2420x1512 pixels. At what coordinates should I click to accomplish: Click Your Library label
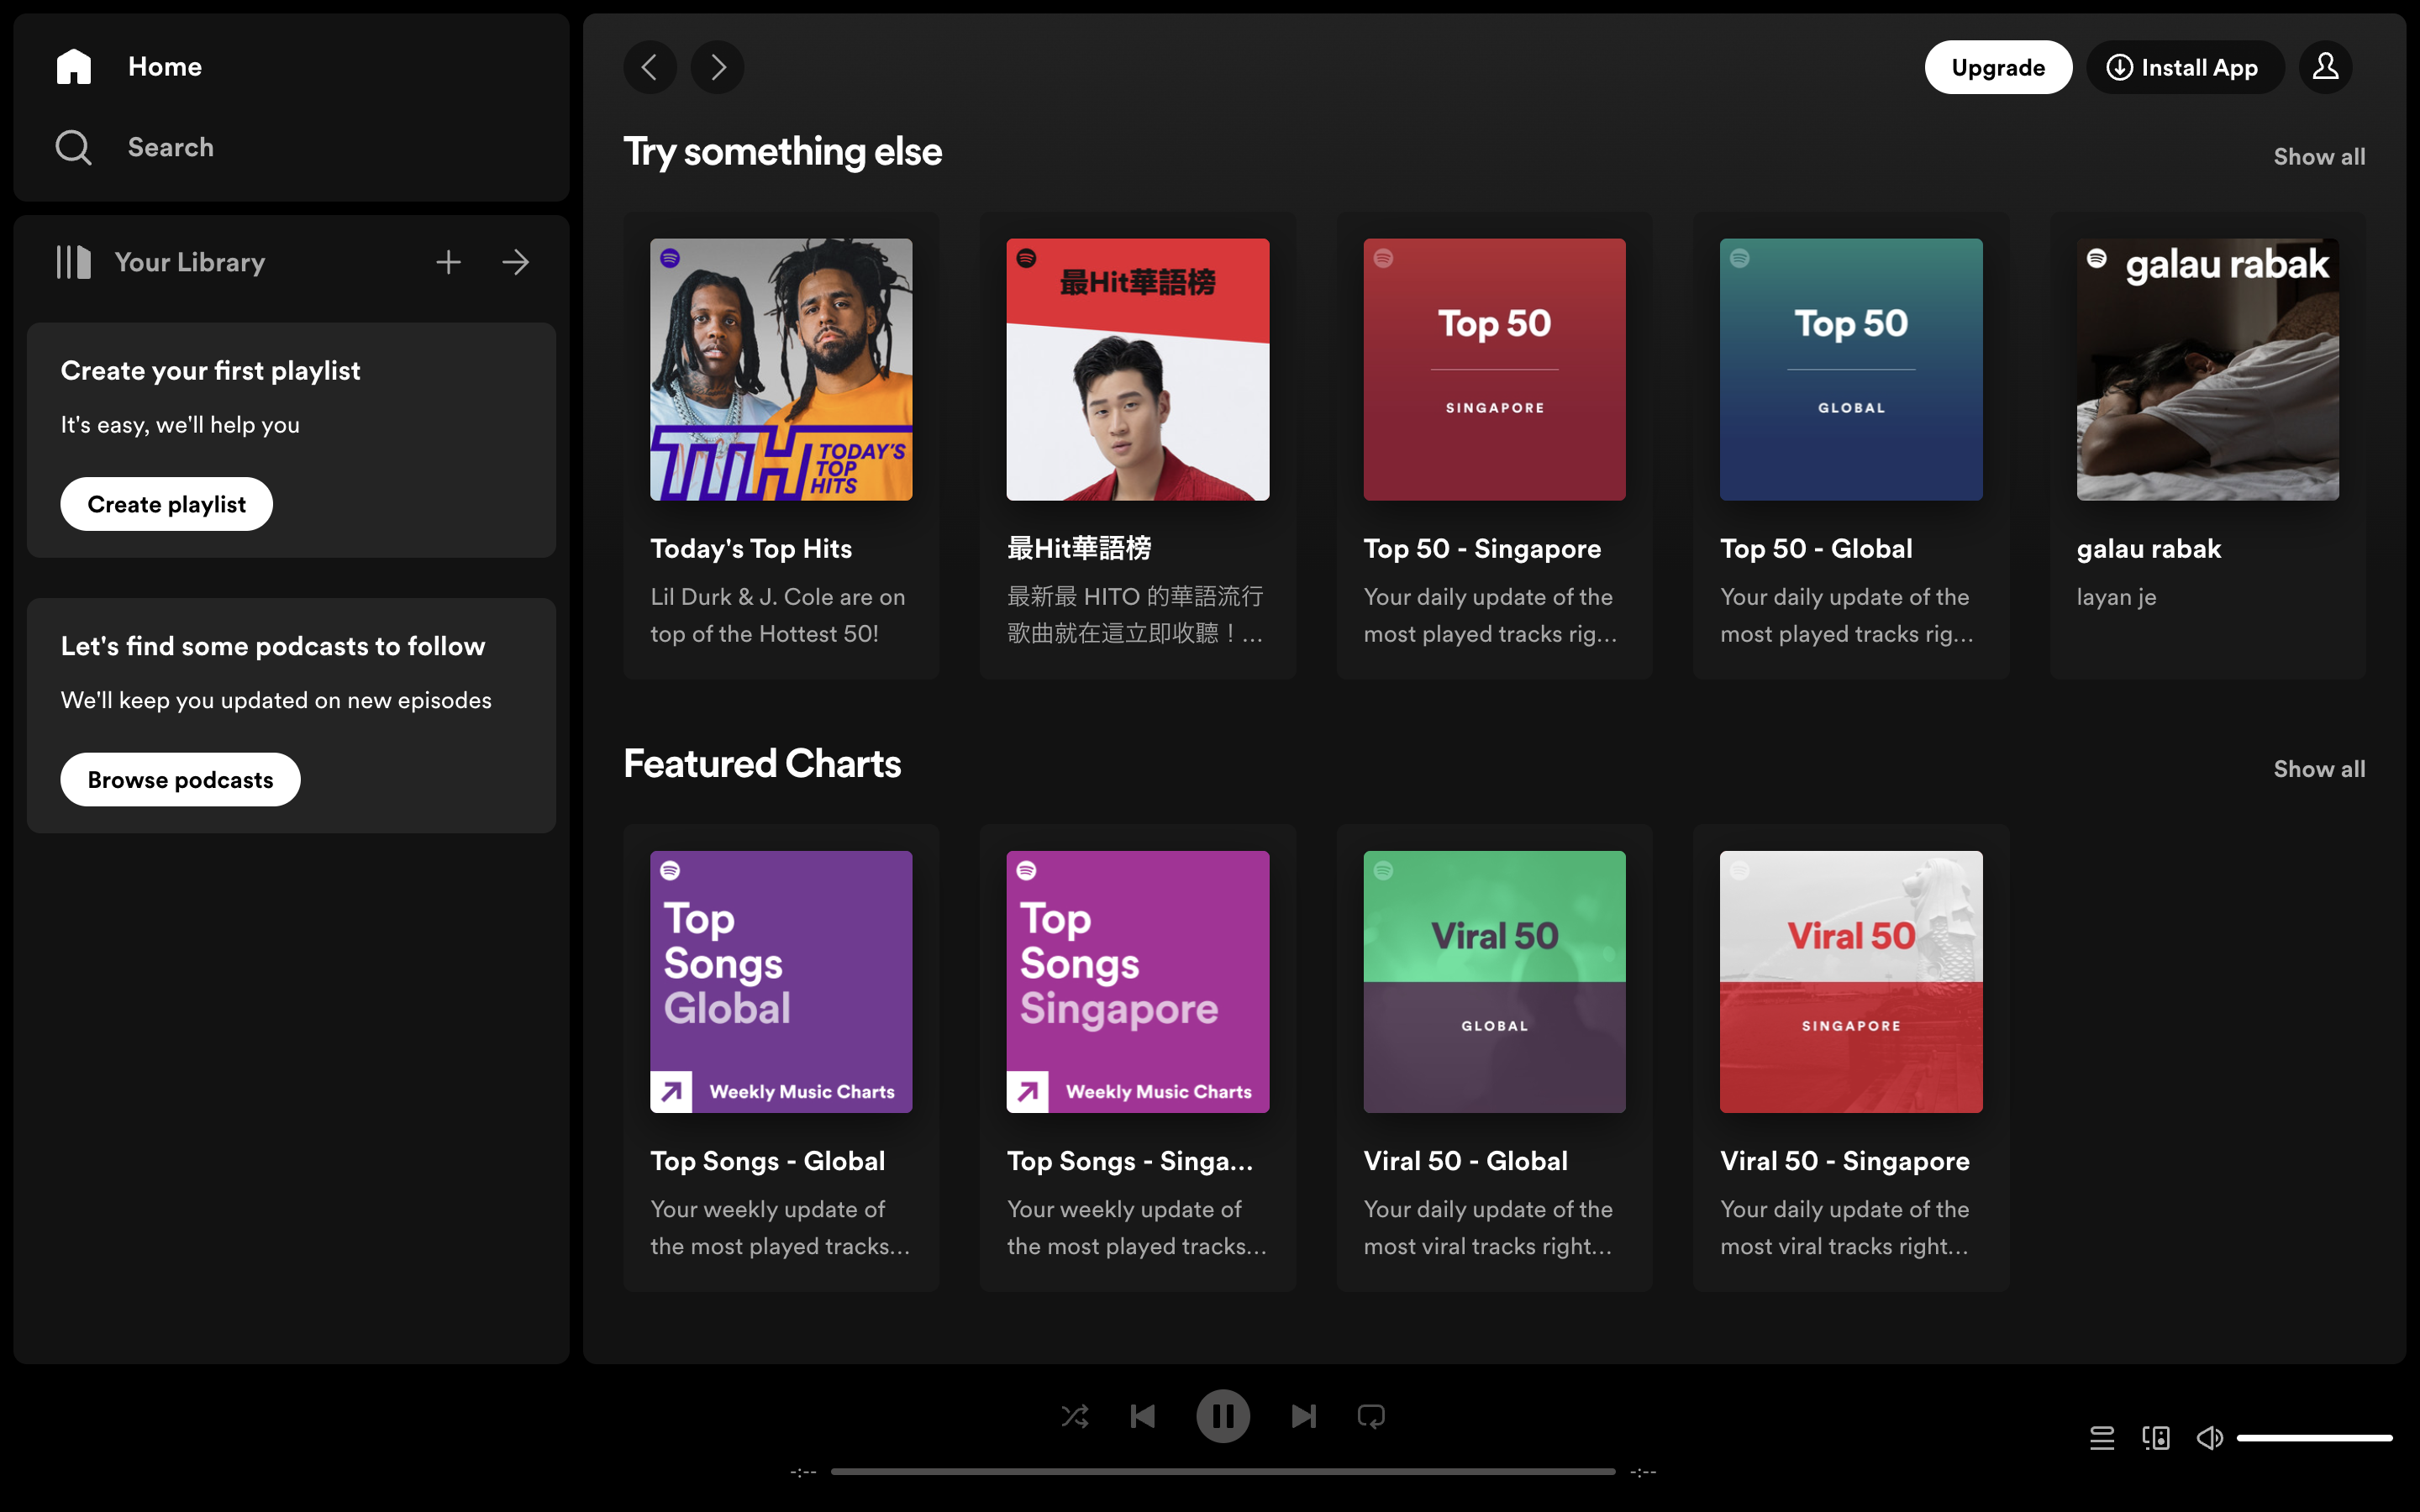pos(190,262)
